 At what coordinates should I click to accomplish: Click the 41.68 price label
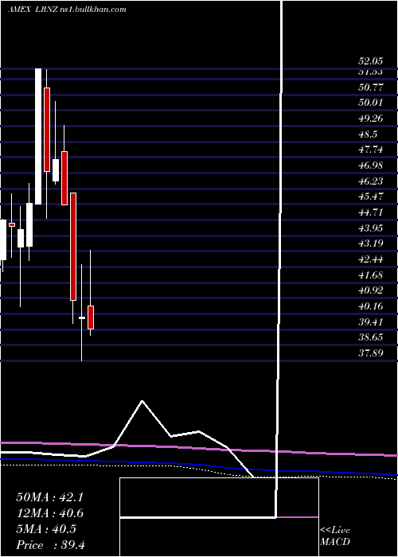pyautogui.click(x=371, y=275)
